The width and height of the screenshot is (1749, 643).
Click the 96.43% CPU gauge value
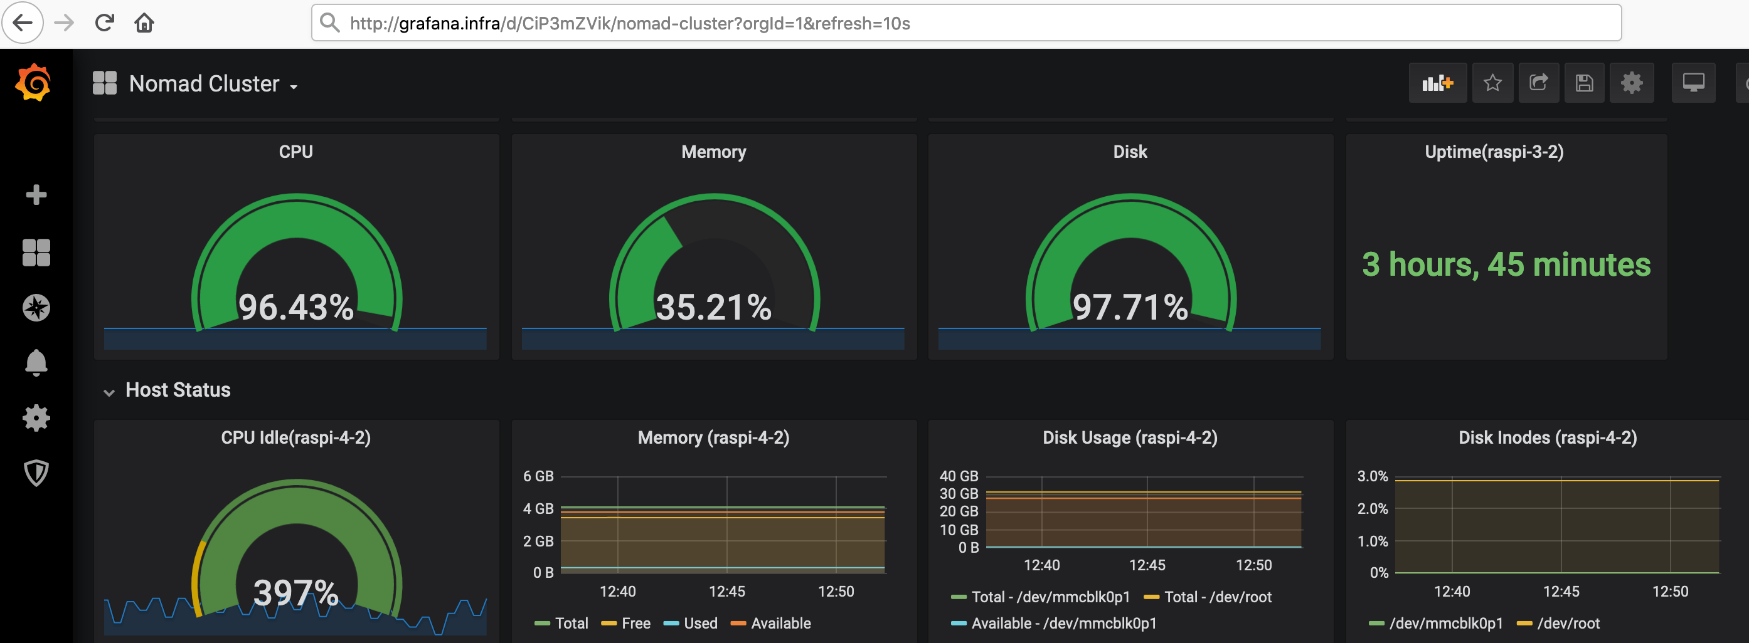click(296, 307)
